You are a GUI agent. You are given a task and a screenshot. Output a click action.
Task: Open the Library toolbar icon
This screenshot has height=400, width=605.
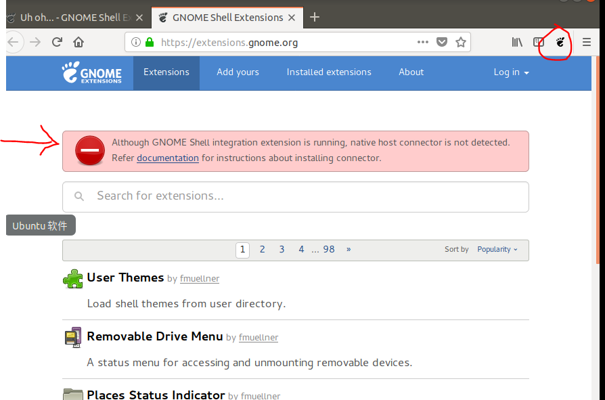(517, 42)
